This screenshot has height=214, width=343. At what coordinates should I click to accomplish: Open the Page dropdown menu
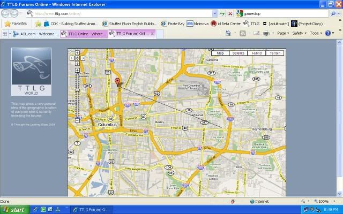tap(283, 33)
